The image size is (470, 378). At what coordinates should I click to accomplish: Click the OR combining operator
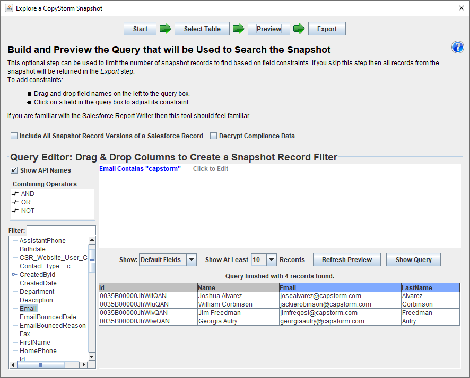coord(26,202)
